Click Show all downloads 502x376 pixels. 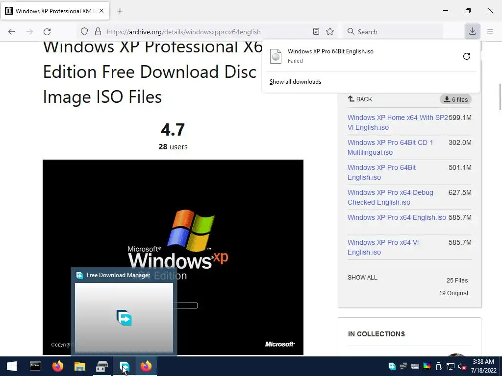point(295,82)
